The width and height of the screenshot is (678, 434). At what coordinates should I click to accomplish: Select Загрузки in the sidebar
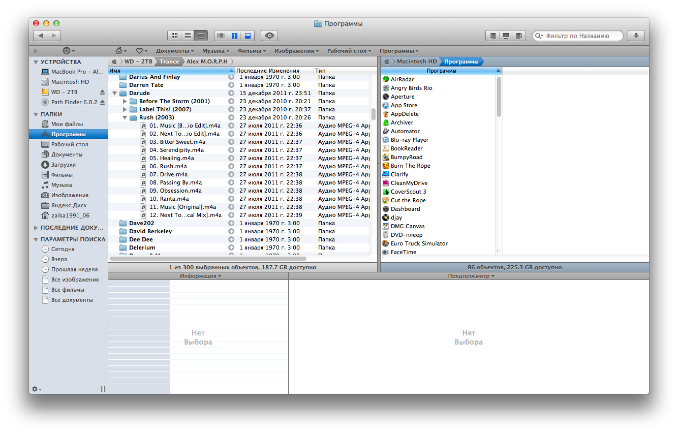tap(63, 165)
